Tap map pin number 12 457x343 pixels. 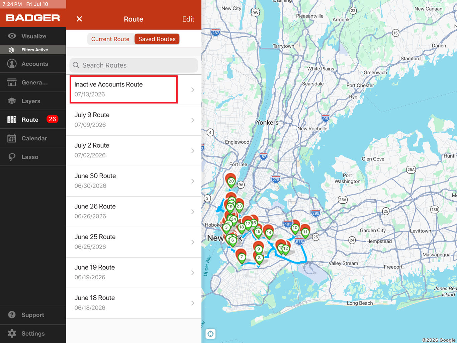[x=285, y=249]
